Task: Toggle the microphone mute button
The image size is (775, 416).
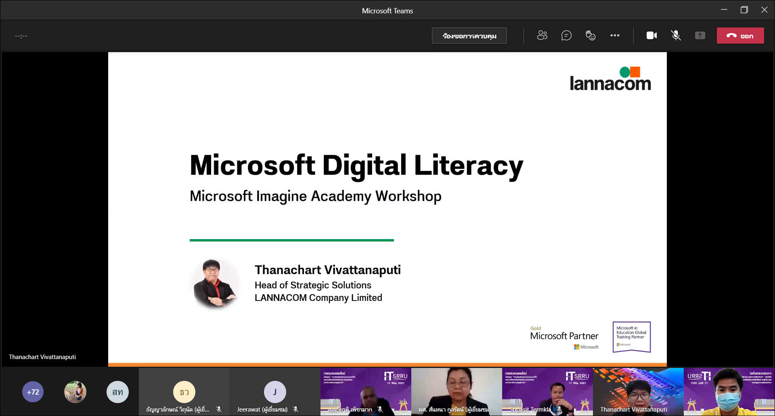Action: [x=676, y=36]
